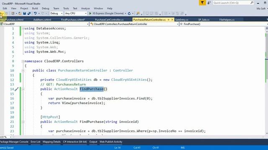268x150 pixels.
Task: Click the New Project icon in toolbar
Action: [x=13, y=13]
